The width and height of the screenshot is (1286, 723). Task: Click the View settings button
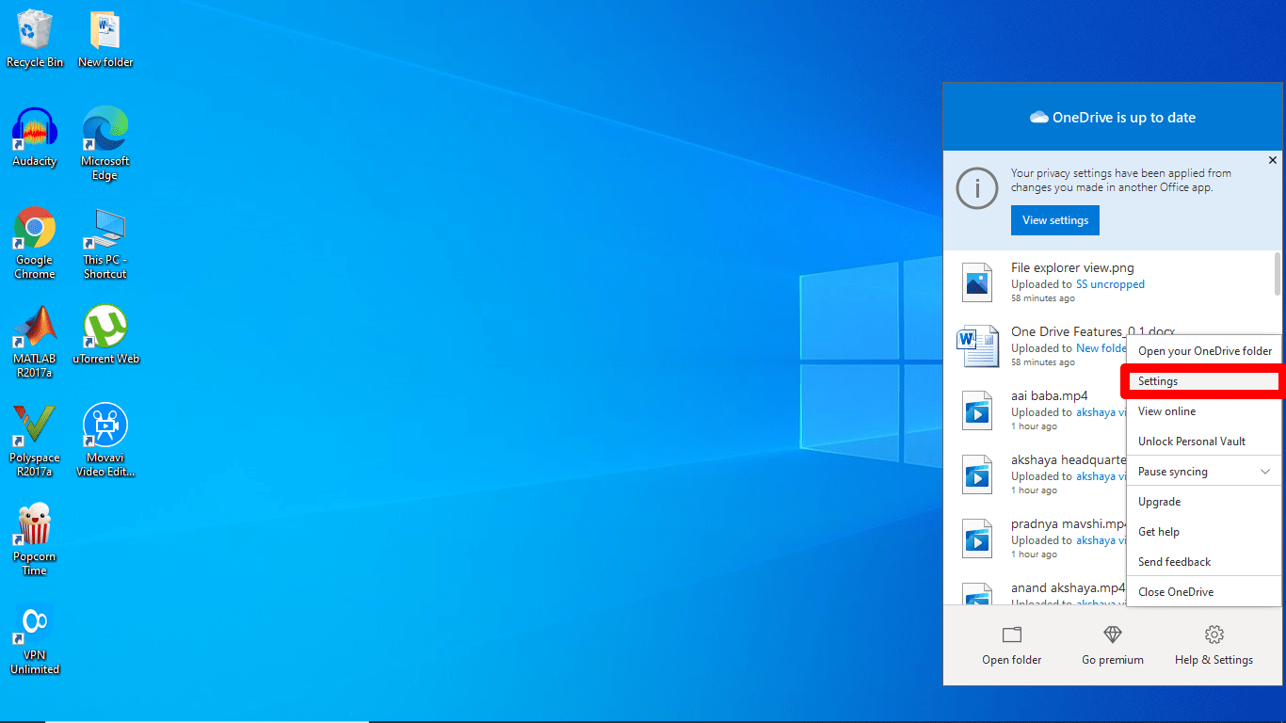1055,220
